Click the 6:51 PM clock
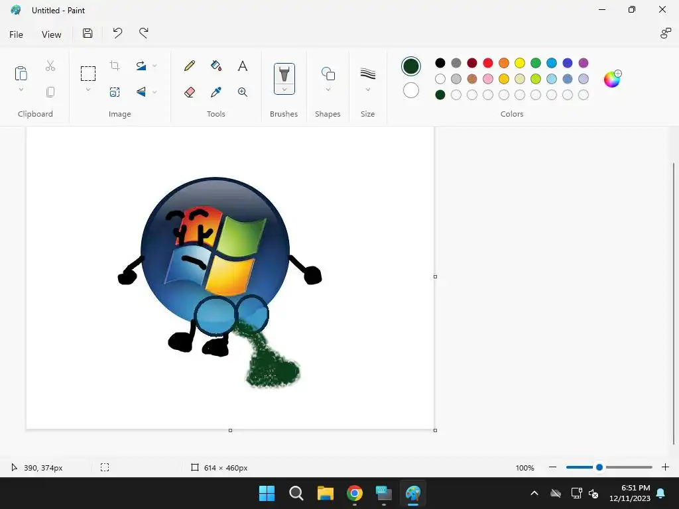Image resolution: width=679 pixels, height=509 pixels. coord(635,488)
